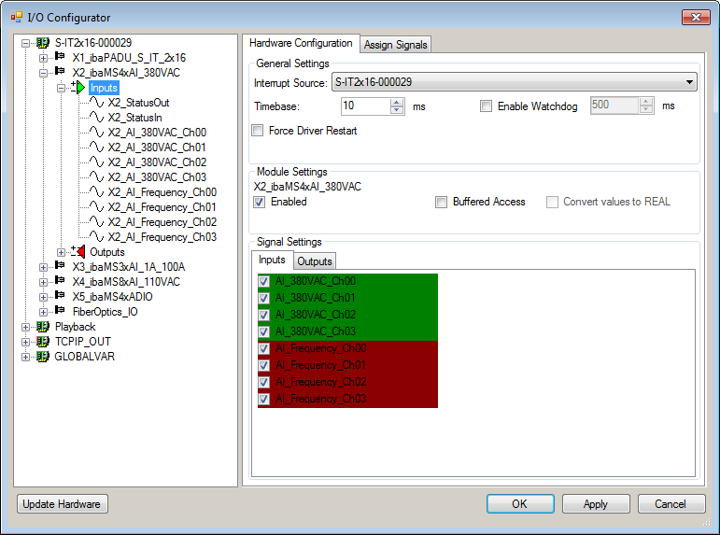Screen dimensions: 720x535
Task: Select the AI_380VAC_Ch01 signal row label
Action: (x=315, y=298)
